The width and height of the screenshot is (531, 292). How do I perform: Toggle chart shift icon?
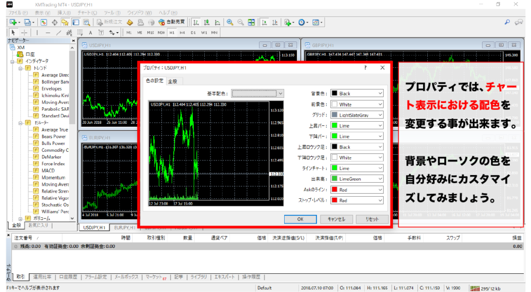(275, 22)
